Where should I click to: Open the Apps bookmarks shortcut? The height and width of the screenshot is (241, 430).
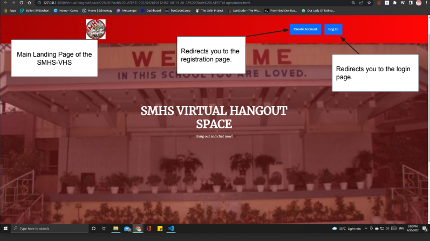click(x=10, y=10)
